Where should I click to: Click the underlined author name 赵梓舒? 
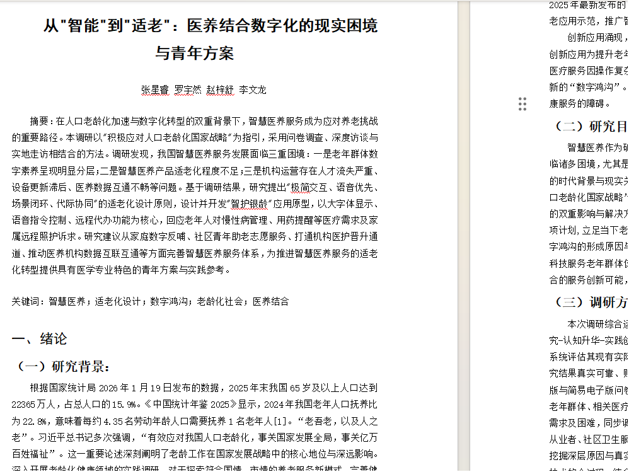point(220,89)
